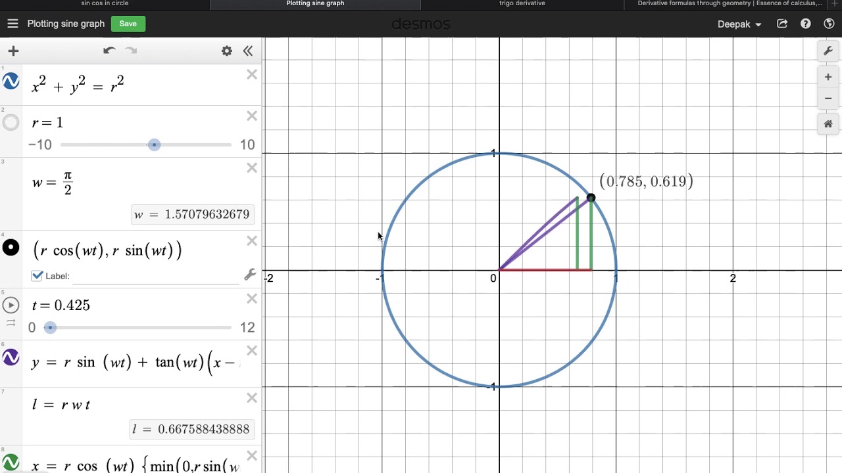Image resolution: width=842 pixels, height=473 pixels.
Task: Open the hamburger menu for graphs
Action: 12,24
